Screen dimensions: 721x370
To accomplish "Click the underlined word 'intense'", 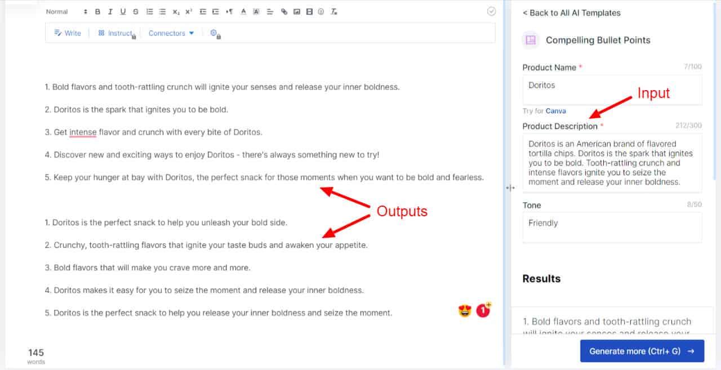I will pyautogui.click(x=83, y=132).
